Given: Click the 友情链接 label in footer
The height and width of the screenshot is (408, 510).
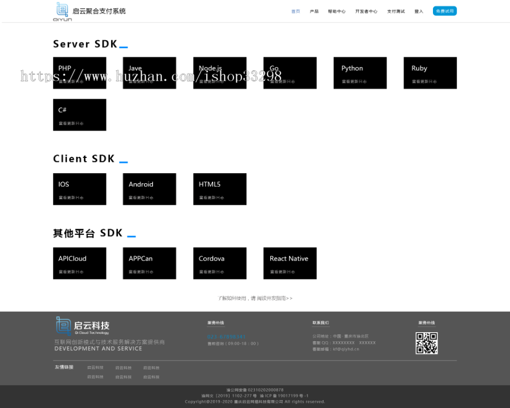Looking at the screenshot, I should click(64, 367).
